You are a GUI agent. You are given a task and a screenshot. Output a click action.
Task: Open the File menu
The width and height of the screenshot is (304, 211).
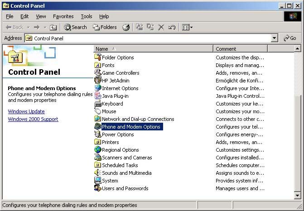(x=10, y=16)
